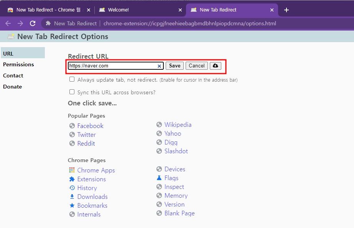Click the globe icon beside Yahoo
The height and width of the screenshot is (228, 354).
(159, 133)
